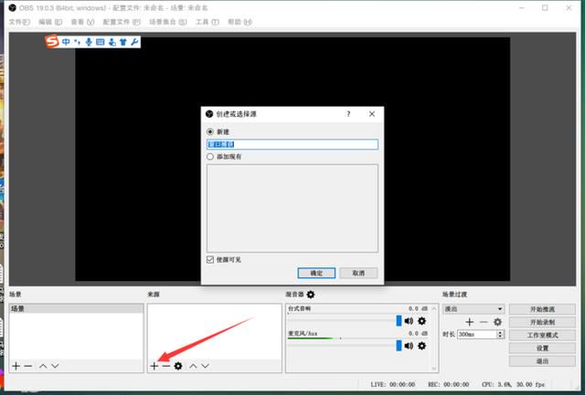Select the create new radio option
Viewport: 585px width, 395px height.
point(210,131)
